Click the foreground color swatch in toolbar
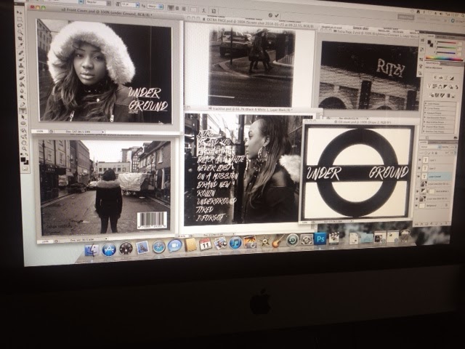This screenshot has height=349, width=465. [x=23, y=159]
